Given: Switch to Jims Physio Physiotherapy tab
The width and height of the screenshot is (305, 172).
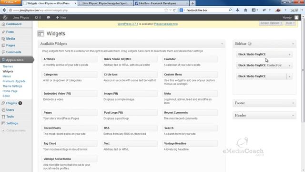Looking at the screenshot, I should (x=106, y=3).
